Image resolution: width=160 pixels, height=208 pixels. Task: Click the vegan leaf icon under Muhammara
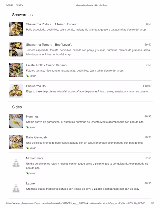[27, 173]
